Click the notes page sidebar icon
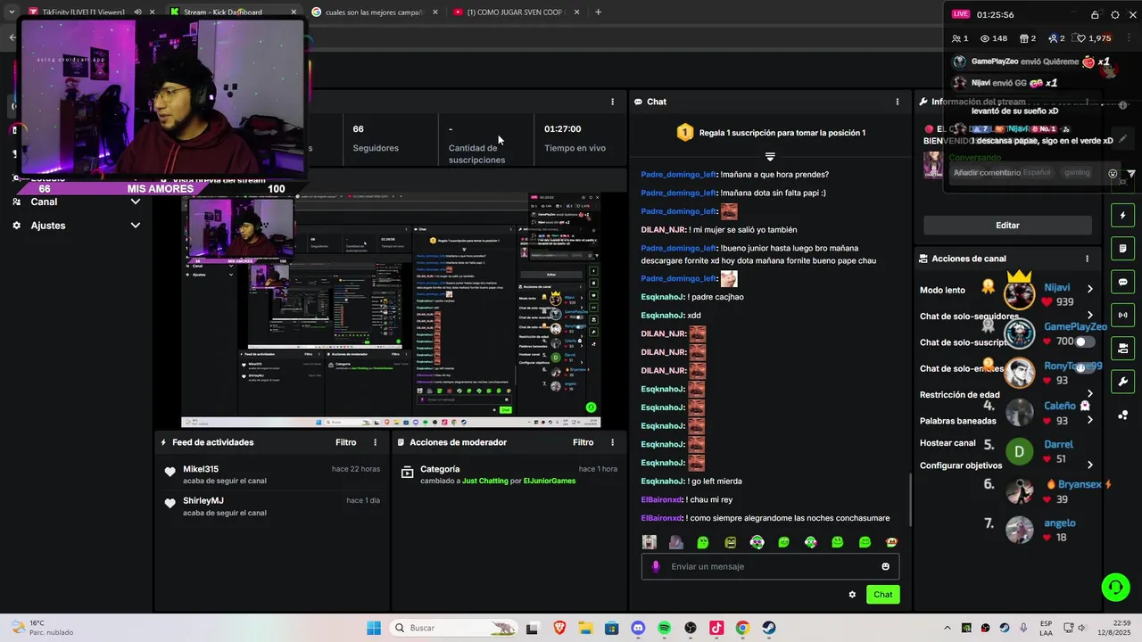 pos(1122,248)
